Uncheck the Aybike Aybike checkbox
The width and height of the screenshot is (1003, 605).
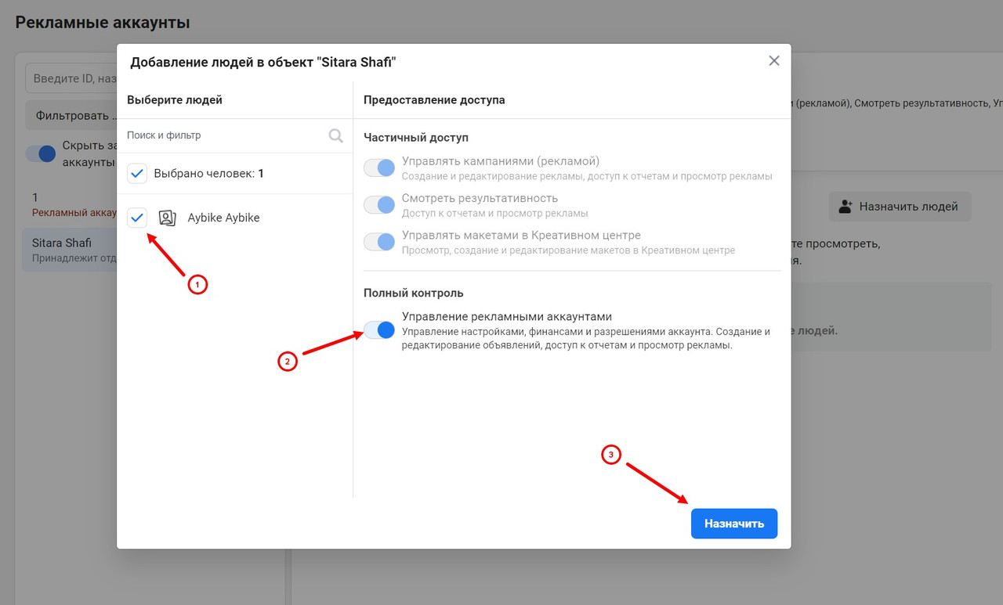pyautogui.click(x=137, y=218)
